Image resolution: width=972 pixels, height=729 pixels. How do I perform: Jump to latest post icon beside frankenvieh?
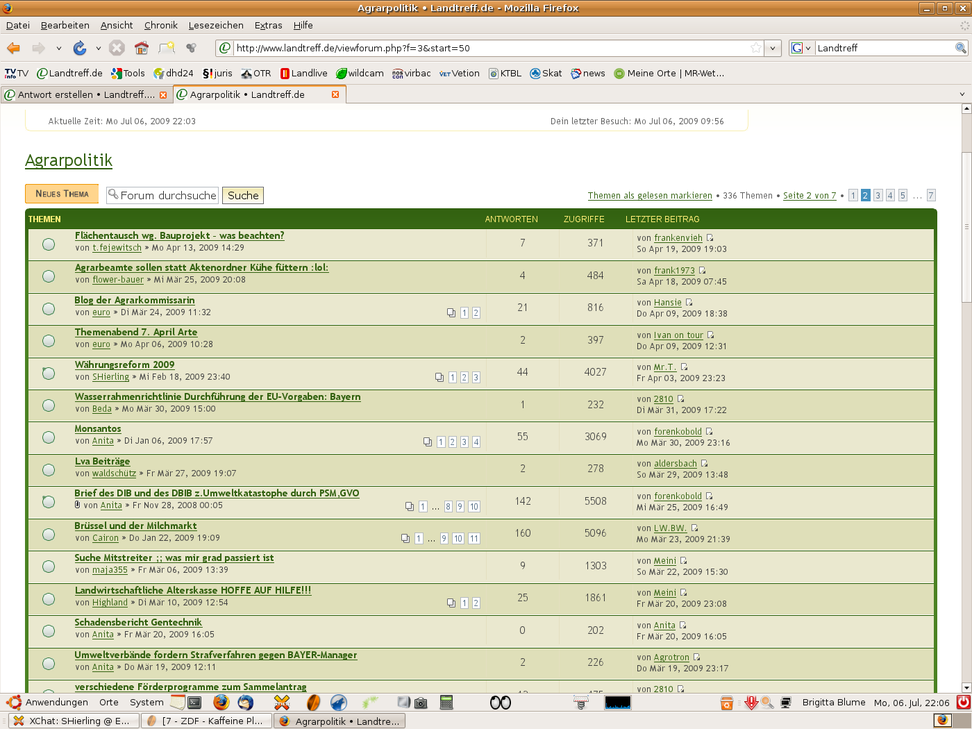pyautogui.click(x=710, y=238)
